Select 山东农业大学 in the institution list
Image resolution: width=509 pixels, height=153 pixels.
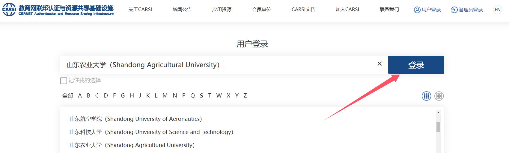(x=132, y=145)
